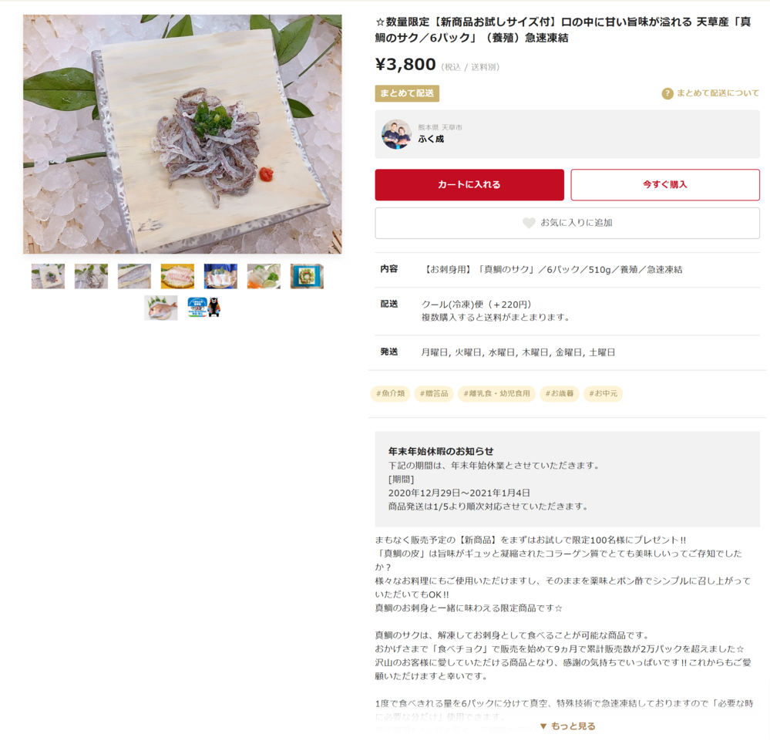Select the third thumbnail showing packaged fillet

tap(135, 276)
